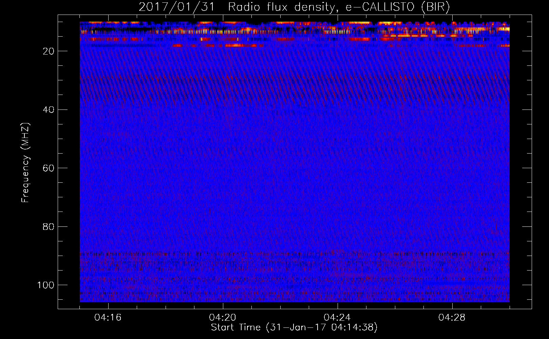The height and width of the screenshot is (339, 549).
Task: Select the "Frequency (MHZ)" y-axis label
Action: (25, 163)
